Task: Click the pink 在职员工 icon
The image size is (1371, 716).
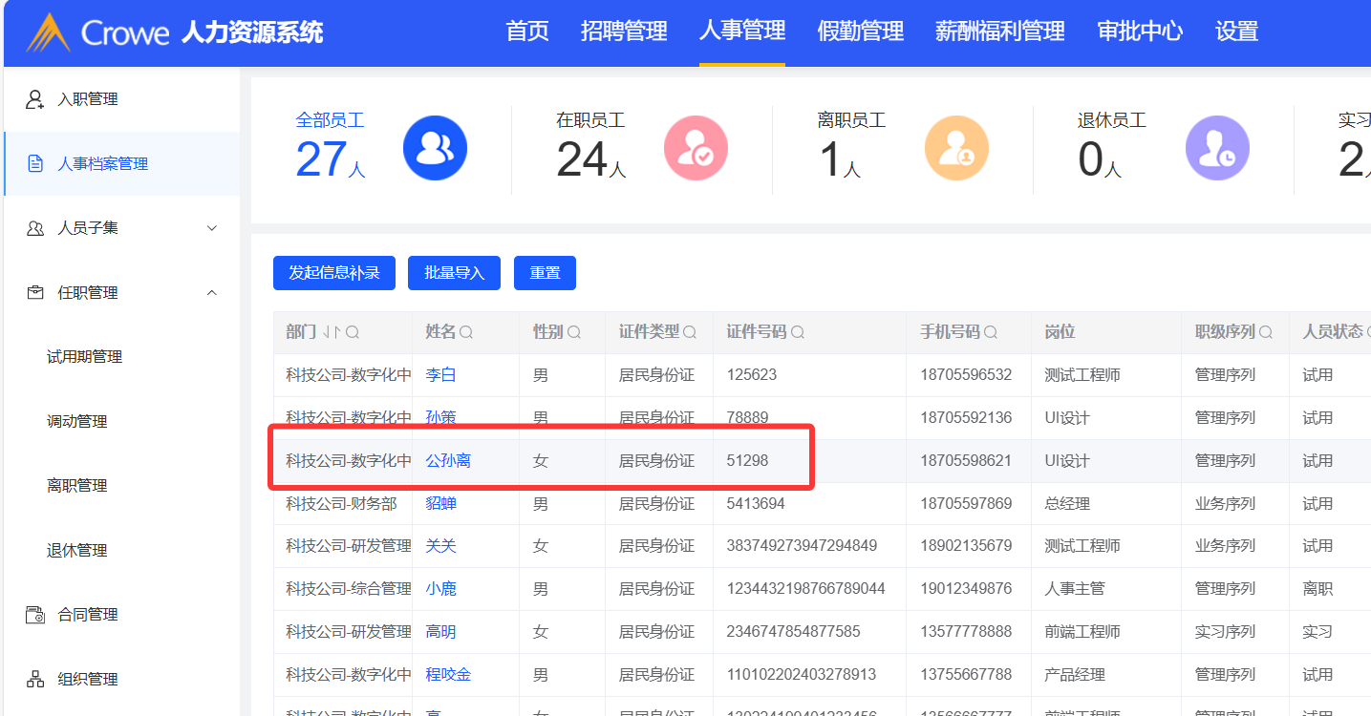Action: [696, 149]
